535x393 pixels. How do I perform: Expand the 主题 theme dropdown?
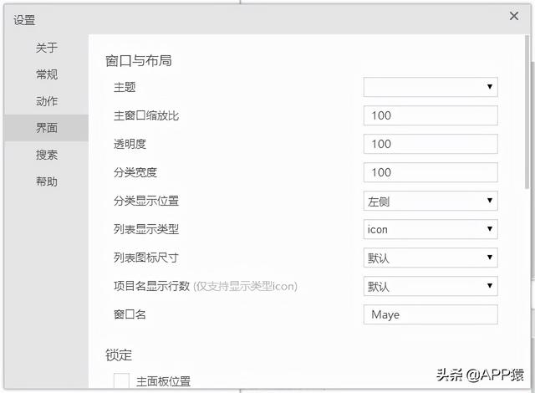point(431,87)
